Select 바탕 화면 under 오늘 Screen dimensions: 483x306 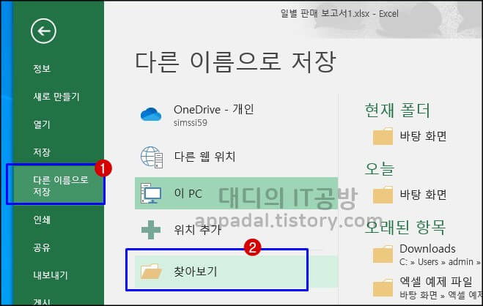[423, 195]
